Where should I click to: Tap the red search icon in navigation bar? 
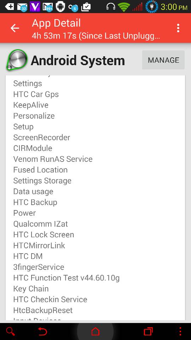coord(10,331)
